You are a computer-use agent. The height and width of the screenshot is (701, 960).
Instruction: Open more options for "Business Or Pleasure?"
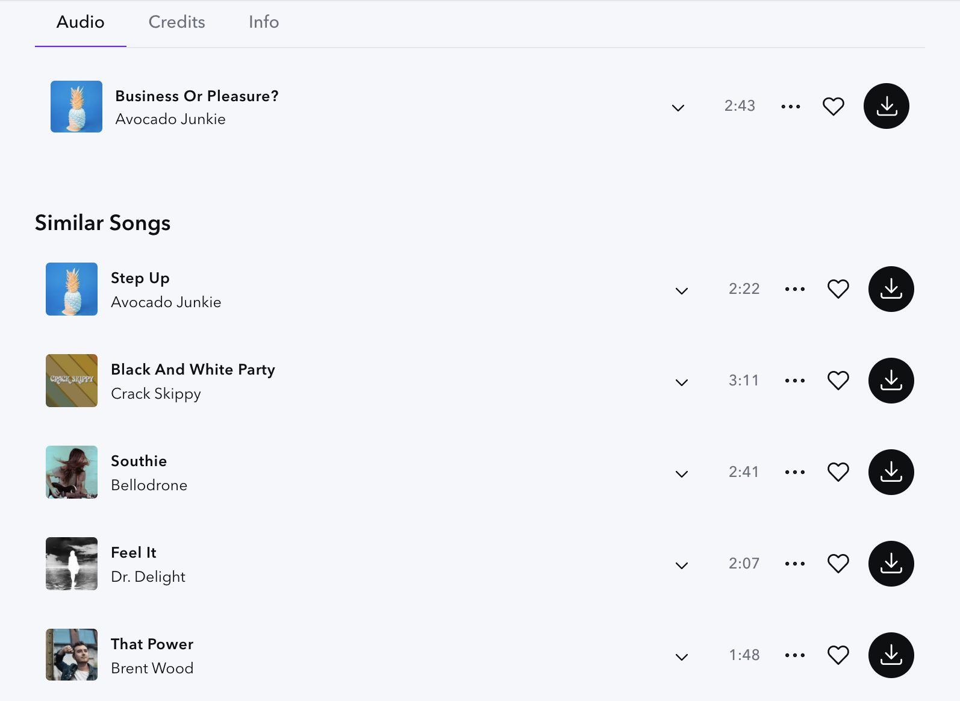[790, 106]
